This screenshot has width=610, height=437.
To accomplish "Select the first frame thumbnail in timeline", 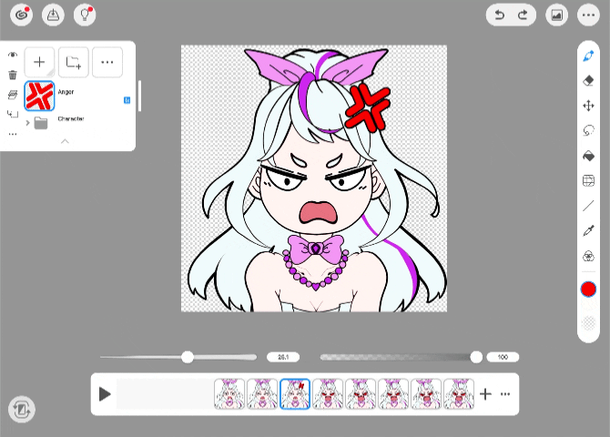I will (x=229, y=394).
